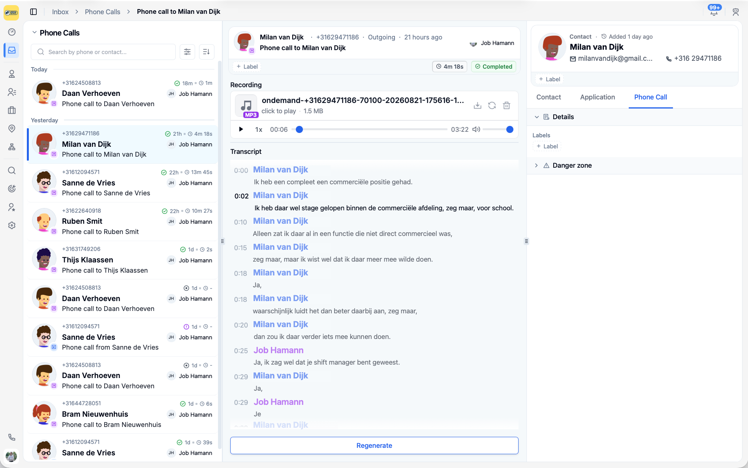Jump to transcript timestamp 0:10
748x468 pixels.
pyautogui.click(x=241, y=222)
